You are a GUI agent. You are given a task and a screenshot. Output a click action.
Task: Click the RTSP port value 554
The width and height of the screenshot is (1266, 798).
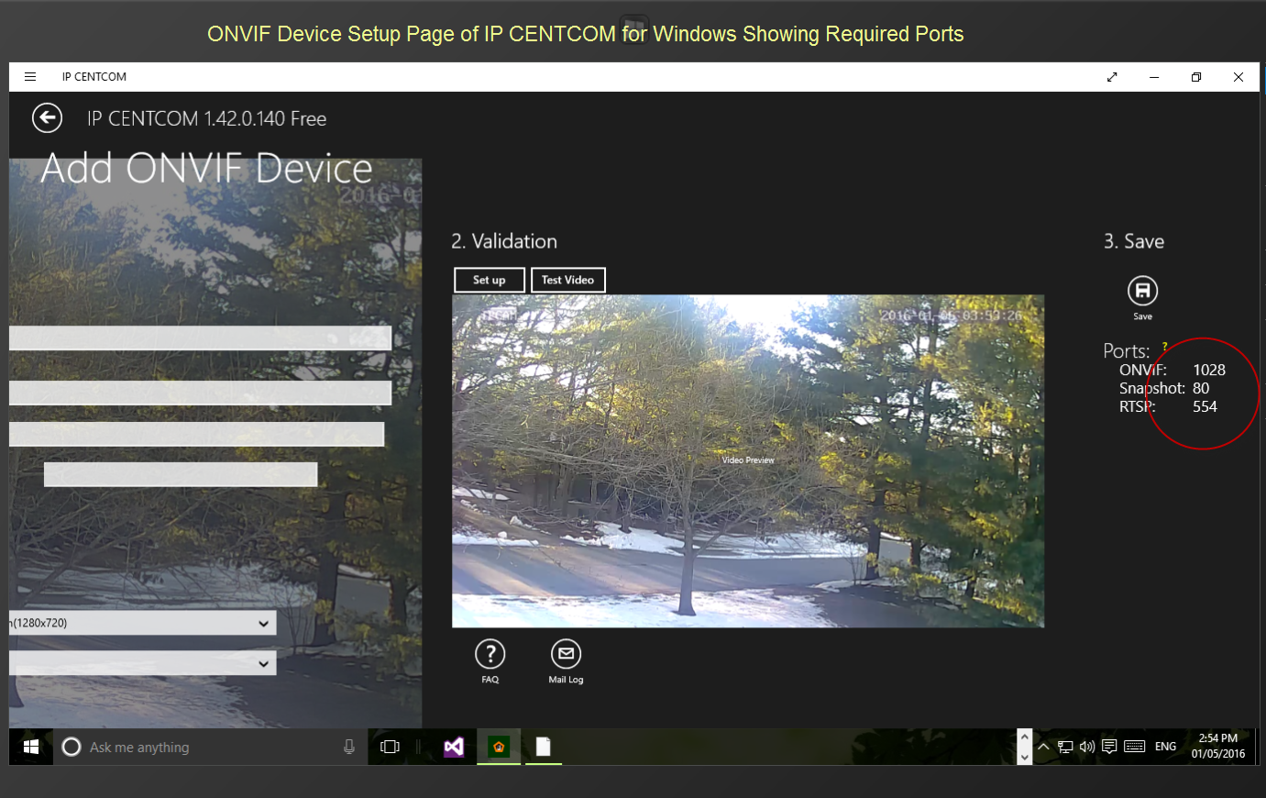tap(1205, 406)
